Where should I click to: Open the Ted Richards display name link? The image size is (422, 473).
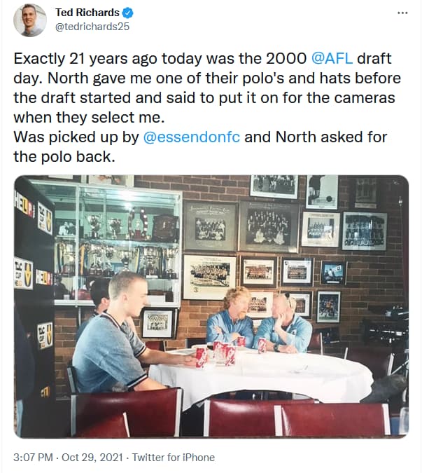(87, 13)
